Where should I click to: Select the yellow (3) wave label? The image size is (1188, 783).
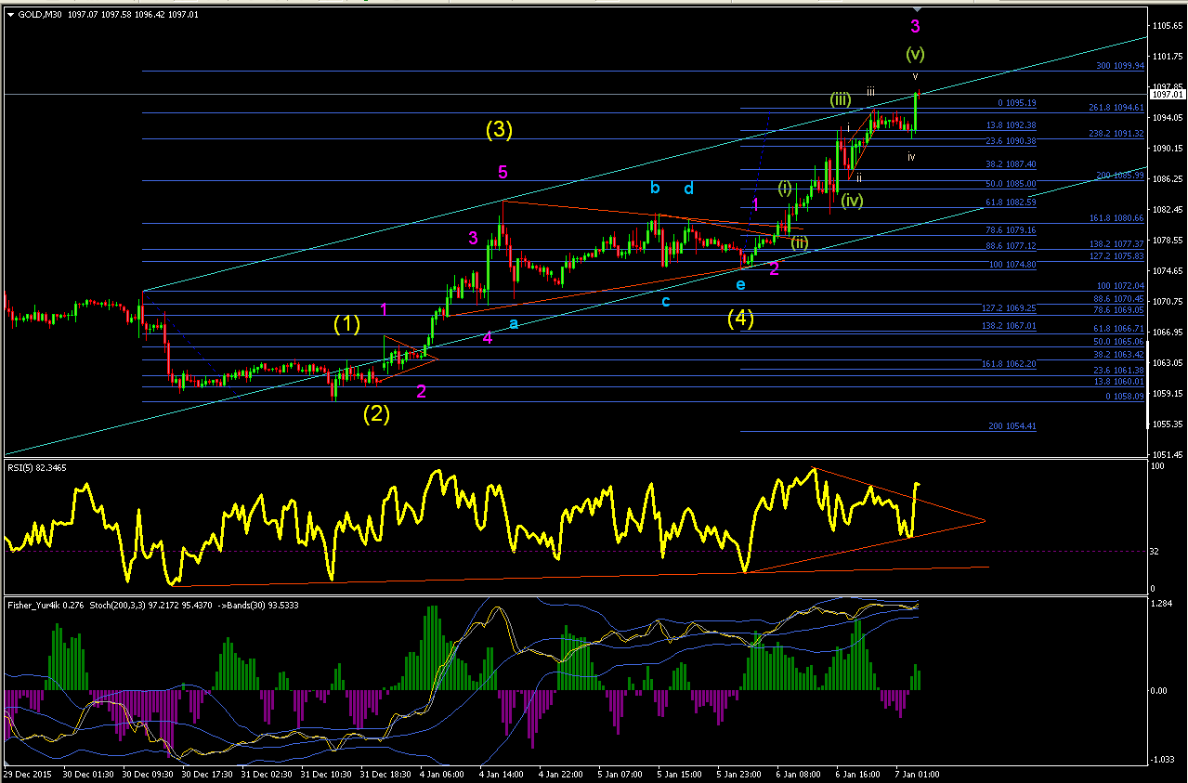pyautogui.click(x=499, y=130)
